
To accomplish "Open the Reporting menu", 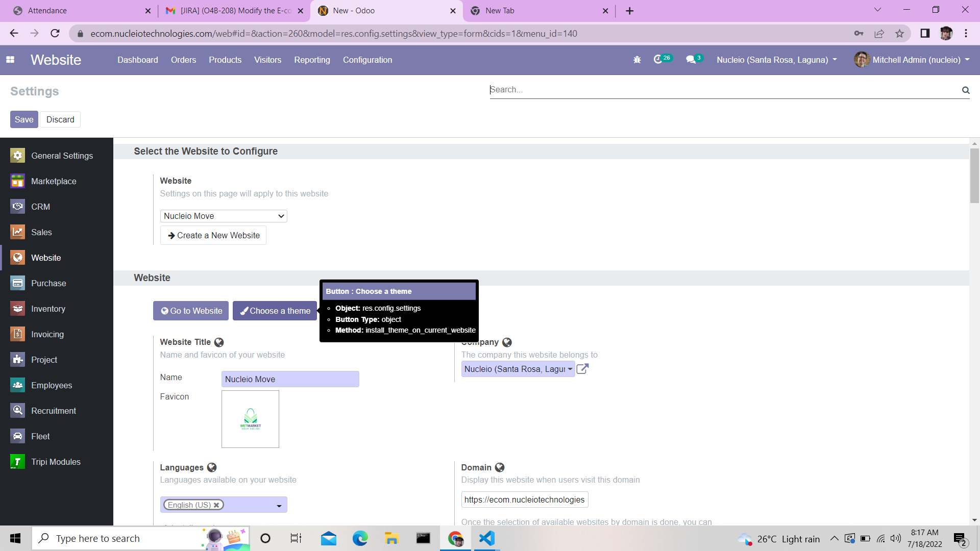I will point(312,60).
